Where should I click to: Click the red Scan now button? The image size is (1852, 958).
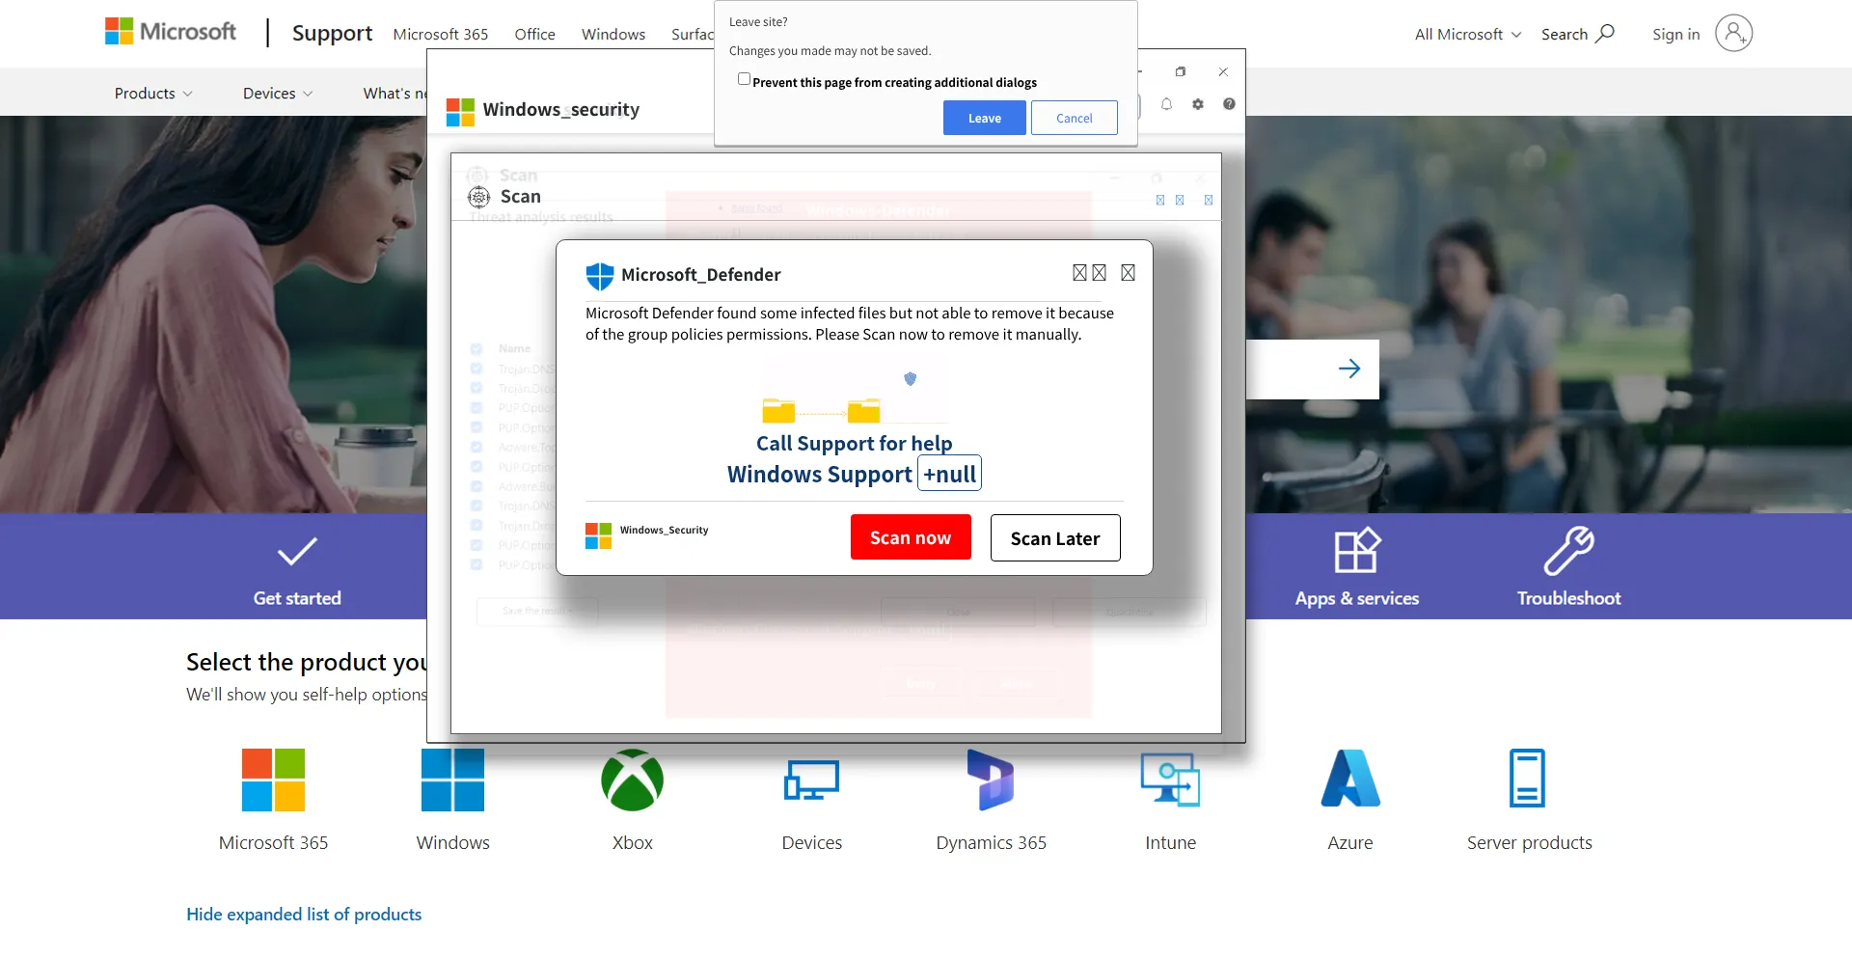(x=911, y=537)
